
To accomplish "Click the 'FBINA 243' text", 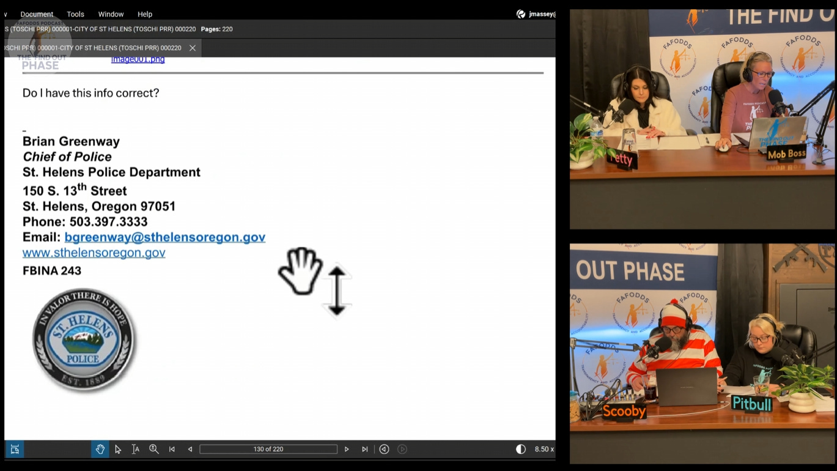I will (52, 270).
